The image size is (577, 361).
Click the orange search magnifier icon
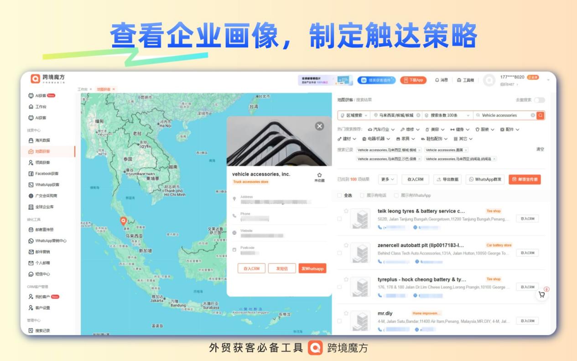tap(541, 115)
